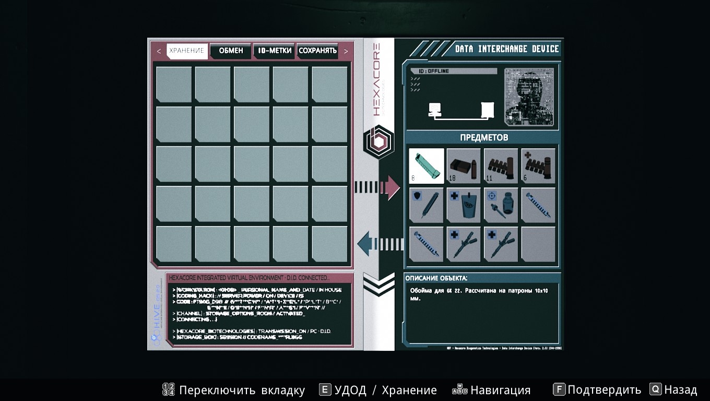710x401 pixels.
Task: Click the E key hint icon
Action: point(325,390)
